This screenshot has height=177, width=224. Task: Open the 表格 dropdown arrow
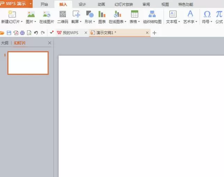pos(139,22)
